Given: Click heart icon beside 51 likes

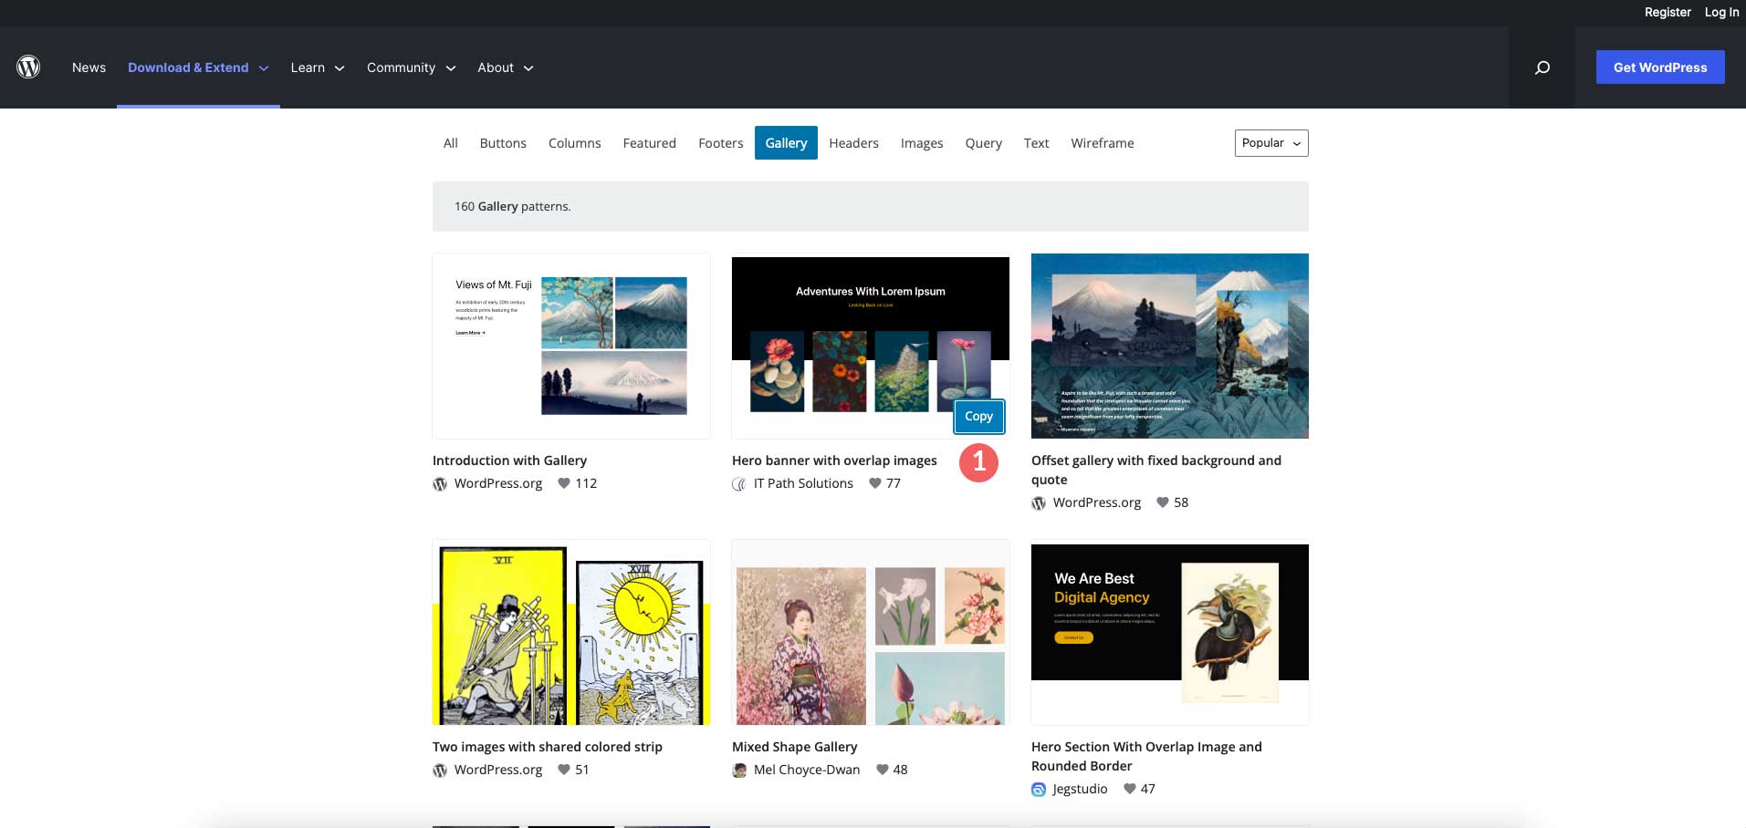Looking at the screenshot, I should coord(564,770).
